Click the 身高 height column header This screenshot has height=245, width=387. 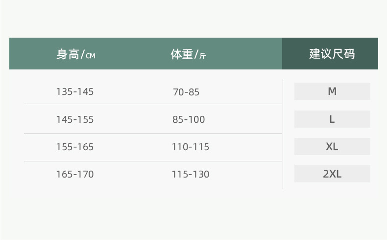[68, 54]
